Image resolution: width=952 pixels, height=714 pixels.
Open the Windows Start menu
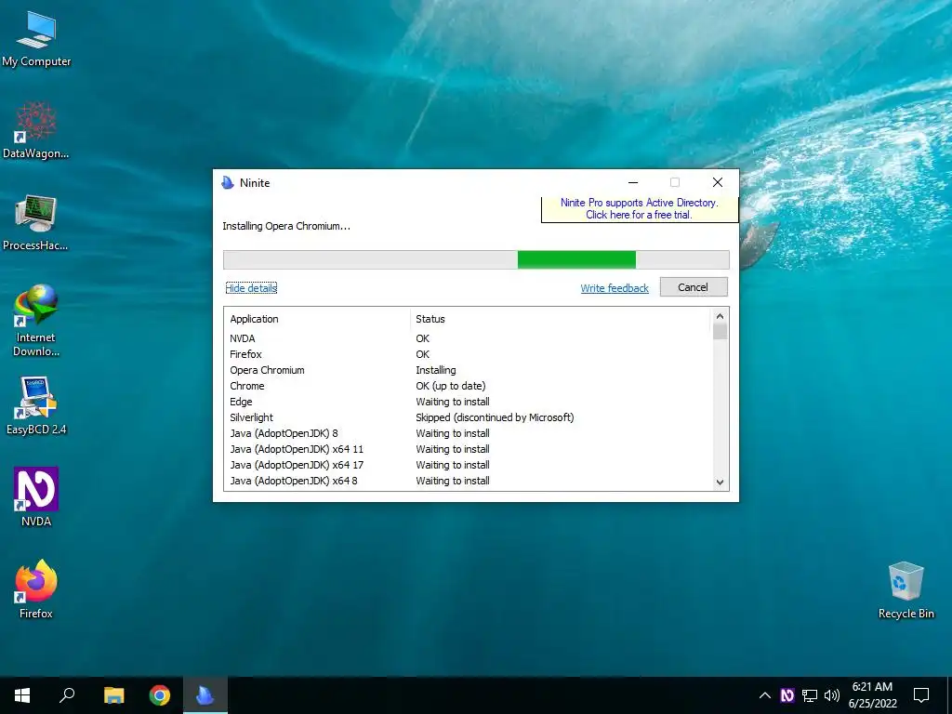pyautogui.click(x=22, y=695)
